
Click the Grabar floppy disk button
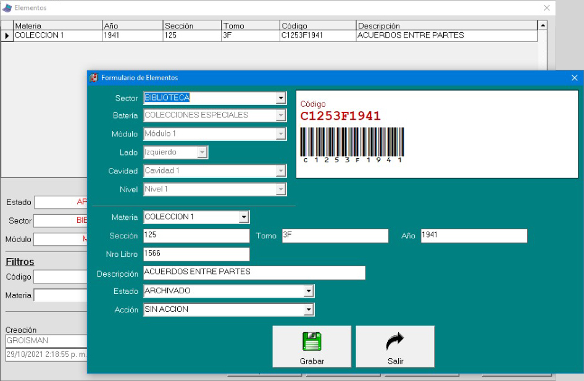pos(312,346)
